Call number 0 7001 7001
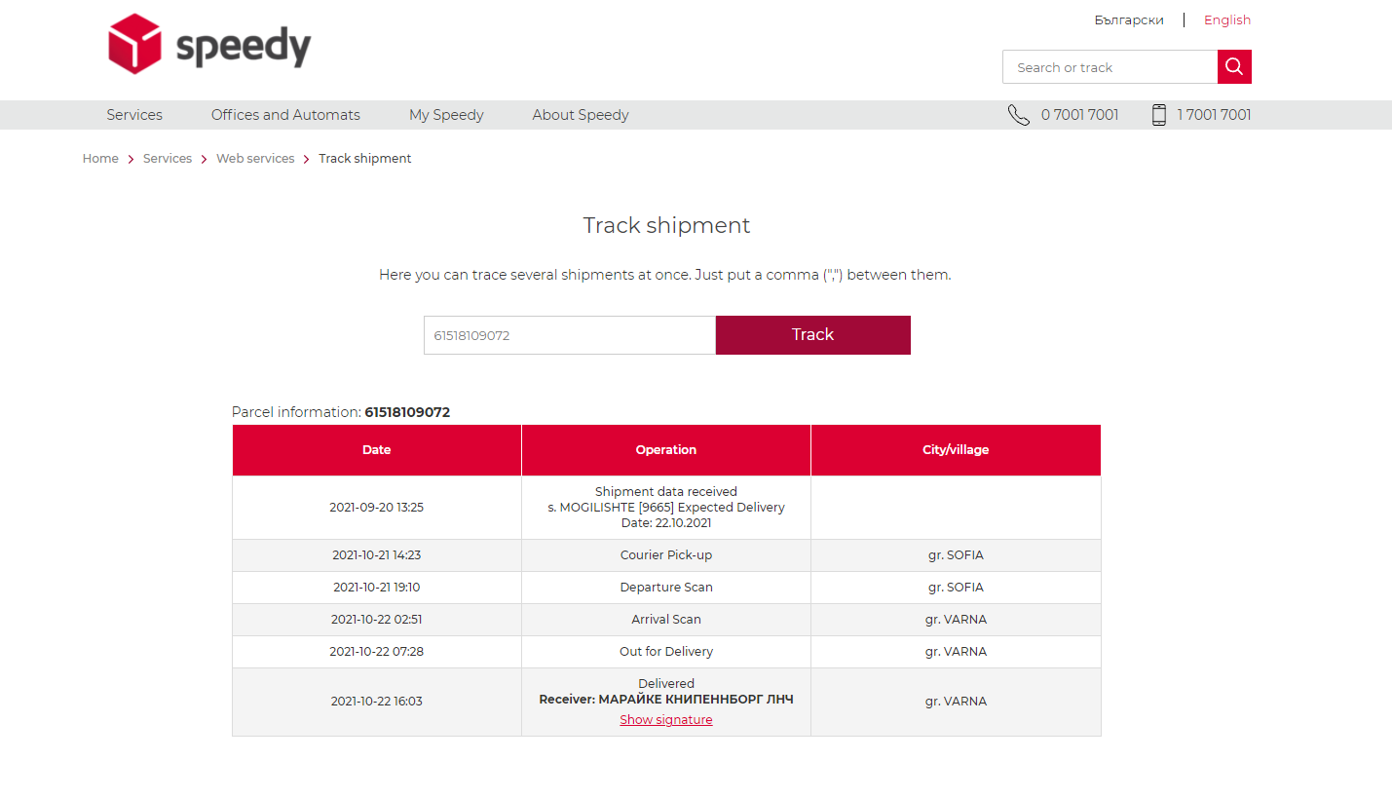 (1079, 115)
